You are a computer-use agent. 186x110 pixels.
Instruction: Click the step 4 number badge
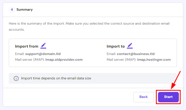coord(12,10)
